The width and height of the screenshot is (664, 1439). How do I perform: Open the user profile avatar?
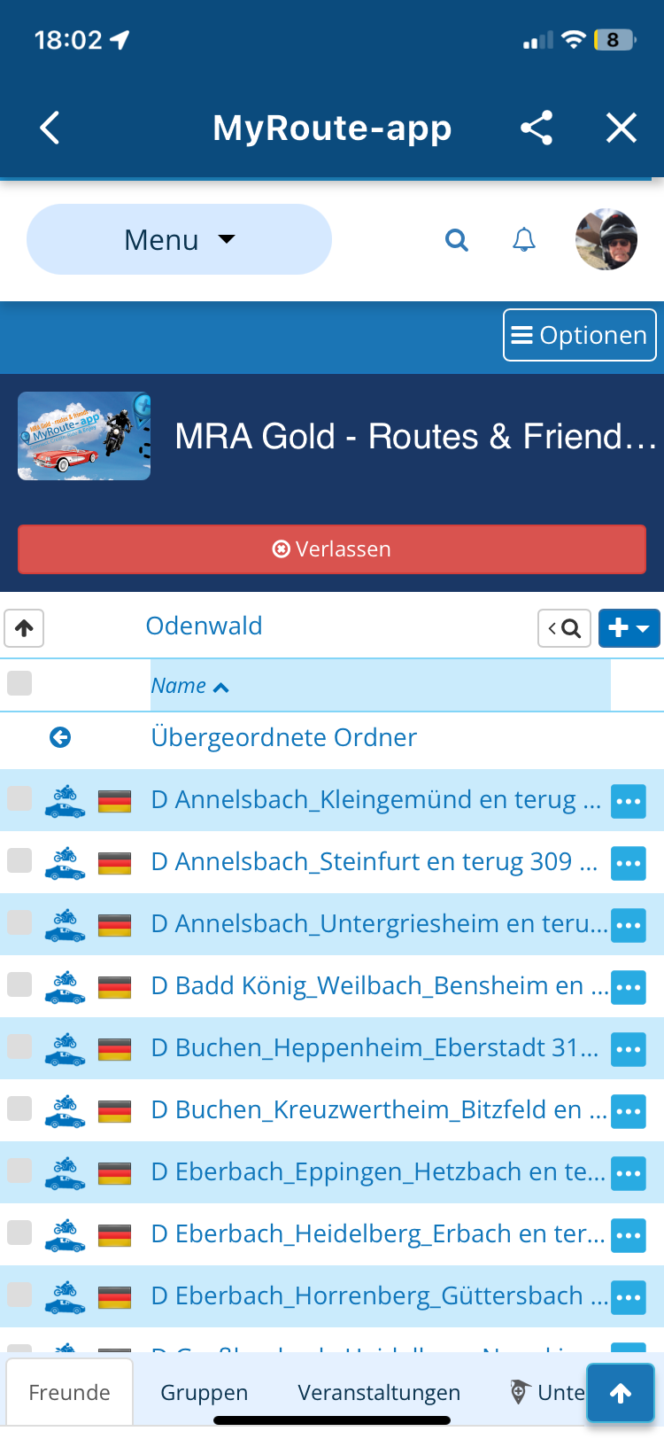click(606, 239)
